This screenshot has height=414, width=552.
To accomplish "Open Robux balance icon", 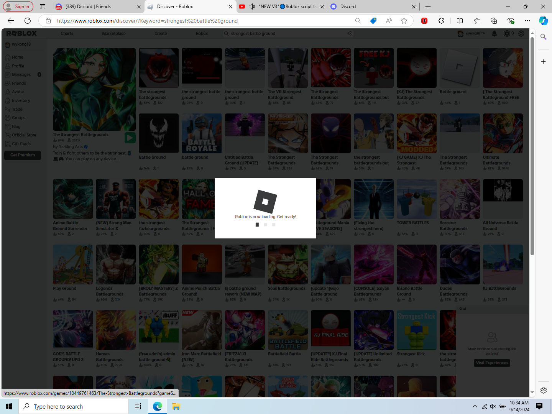I will coord(507,33).
